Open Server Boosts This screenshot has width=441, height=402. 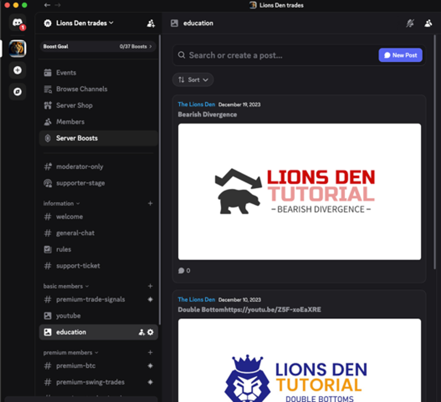99,138
